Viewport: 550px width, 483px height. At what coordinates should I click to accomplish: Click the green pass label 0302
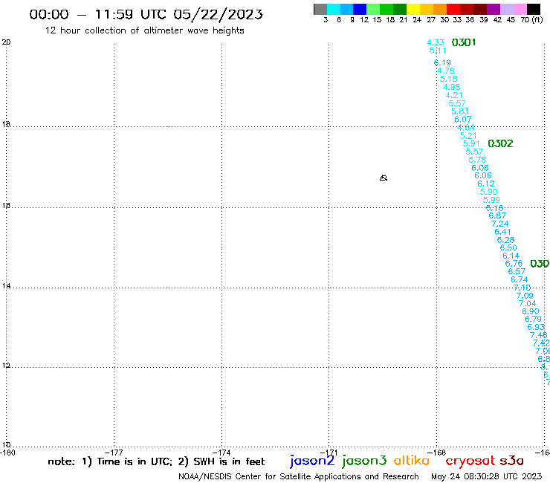point(500,143)
